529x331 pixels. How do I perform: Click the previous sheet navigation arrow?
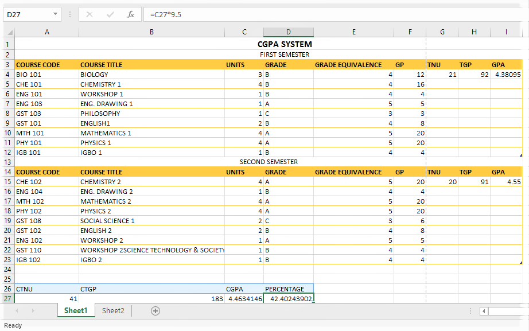[17, 310]
